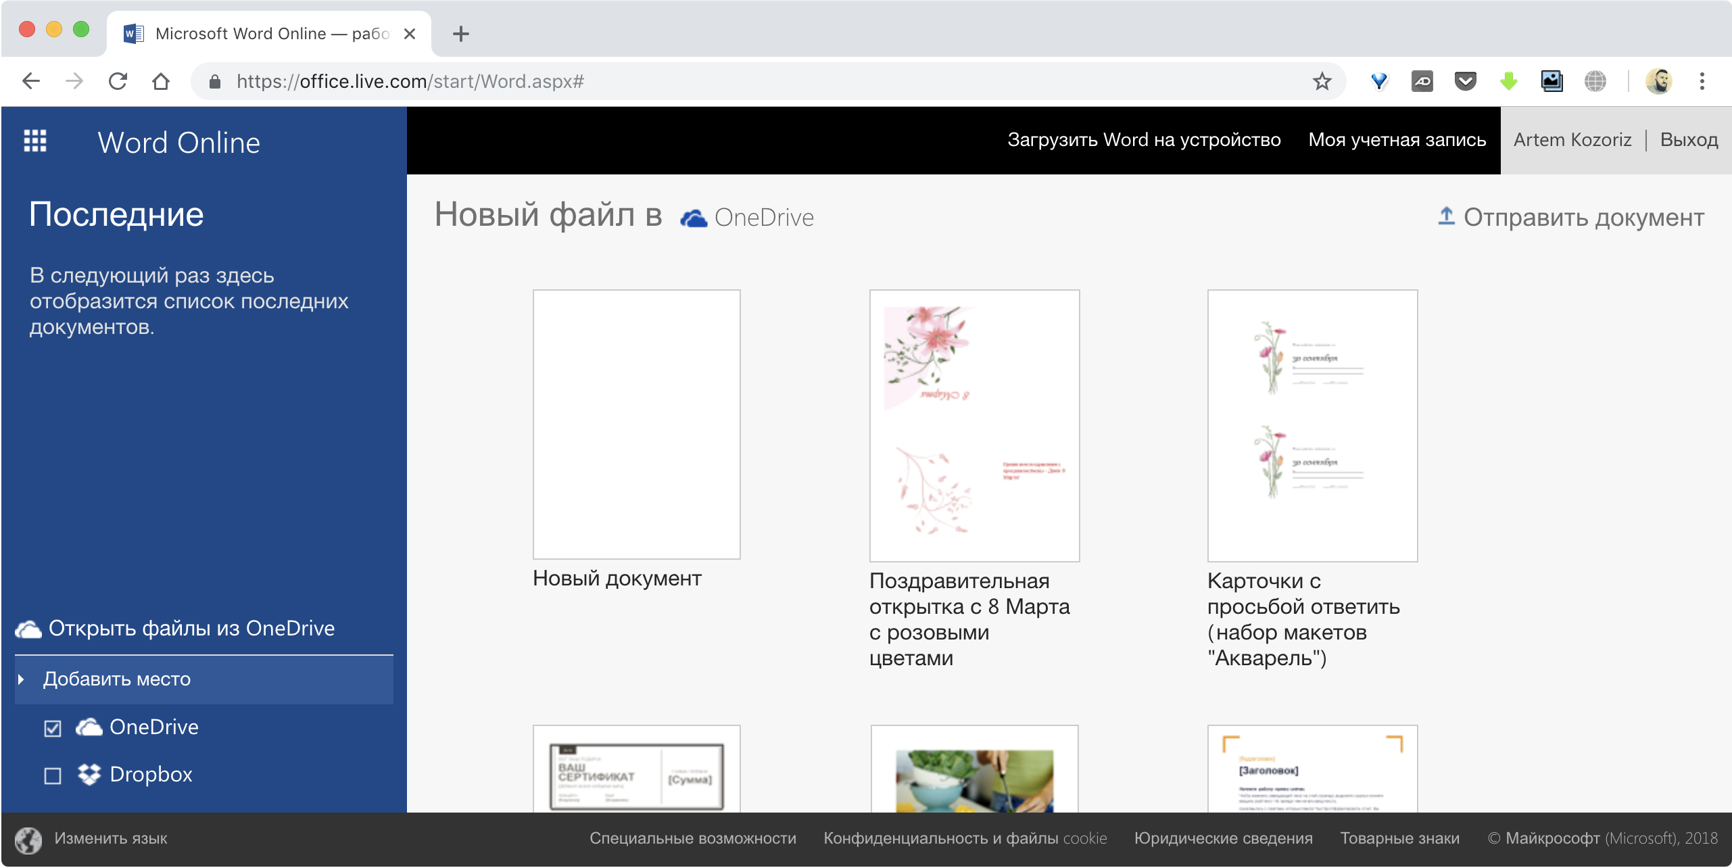Click Изменить язык
Image resolution: width=1732 pixels, height=868 pixels.
(x=111, y=839)
